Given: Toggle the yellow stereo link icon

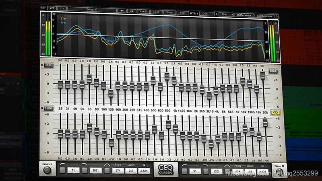Looking at the screenshot, I should (275, 113).
